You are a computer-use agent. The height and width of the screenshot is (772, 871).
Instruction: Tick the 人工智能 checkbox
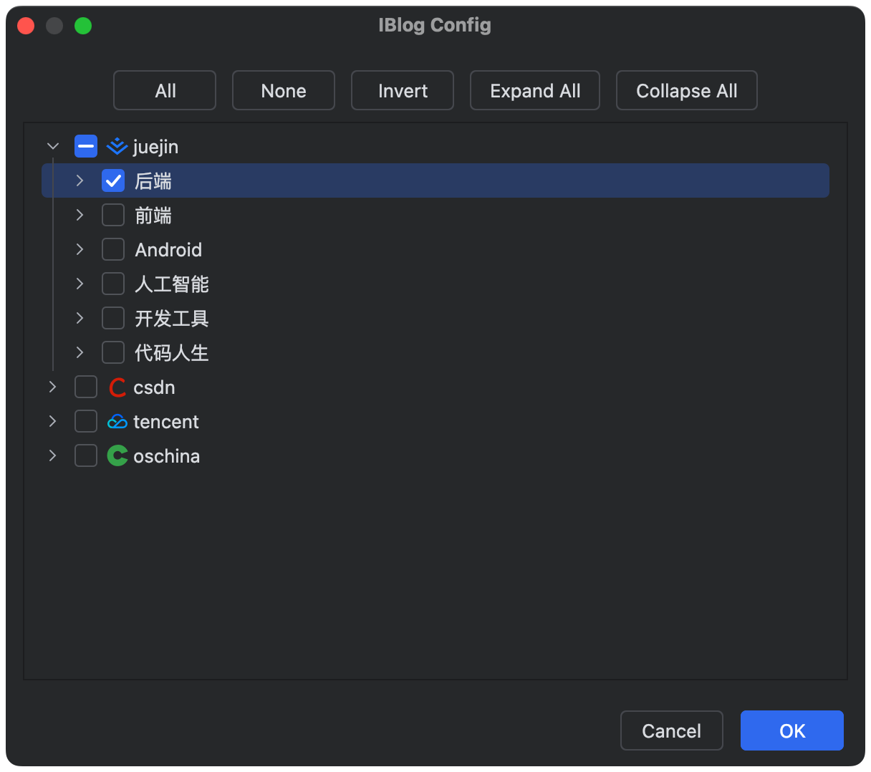click(x=113, y=284)
